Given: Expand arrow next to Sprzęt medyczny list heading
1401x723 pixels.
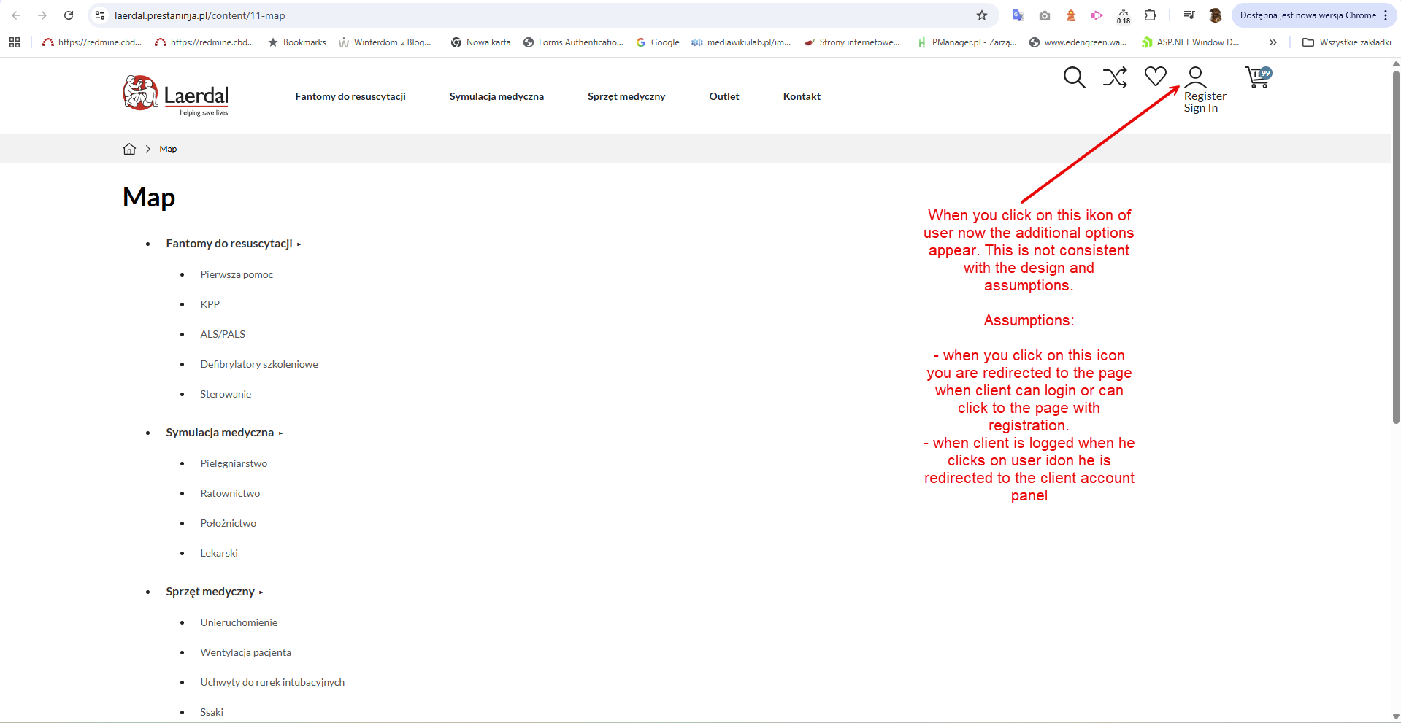Looking at the screenshot, I should point(261,592).
